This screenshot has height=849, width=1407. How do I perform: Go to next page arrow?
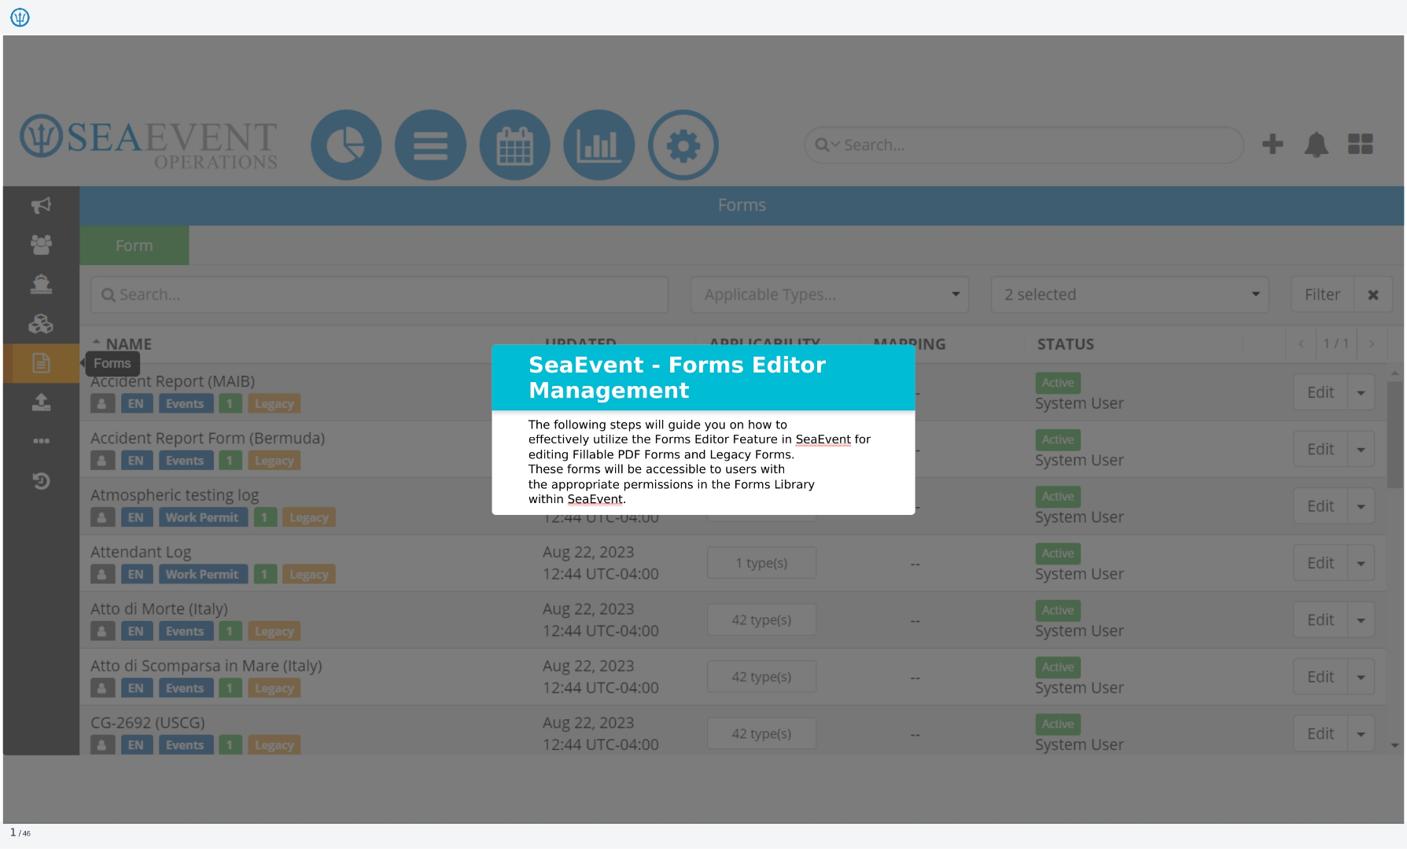(1372, 344)
